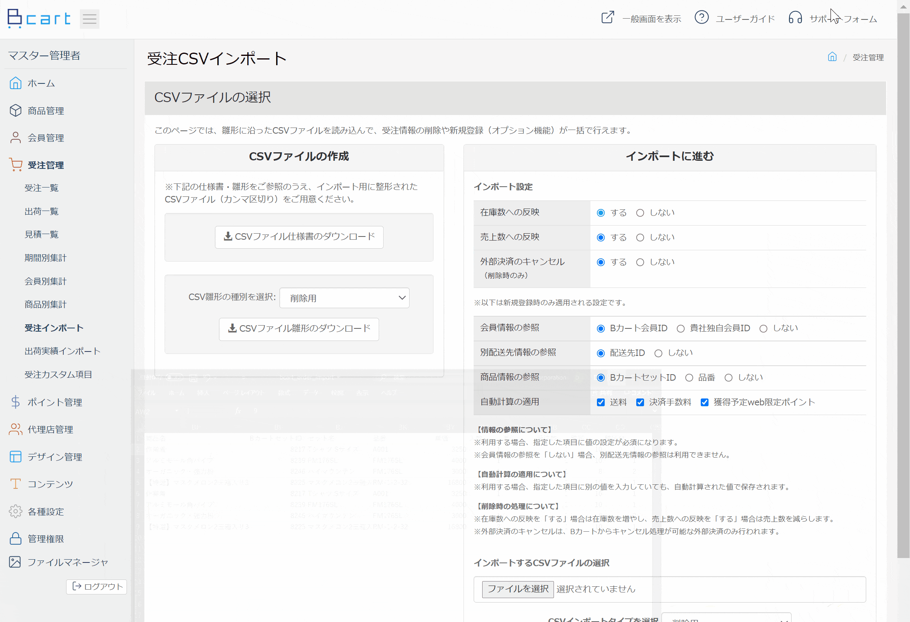Click the コンテンツ T icon

point(15,484)
